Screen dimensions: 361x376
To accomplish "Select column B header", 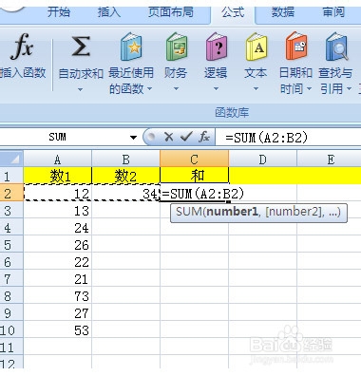I will [x=125, y=159].
